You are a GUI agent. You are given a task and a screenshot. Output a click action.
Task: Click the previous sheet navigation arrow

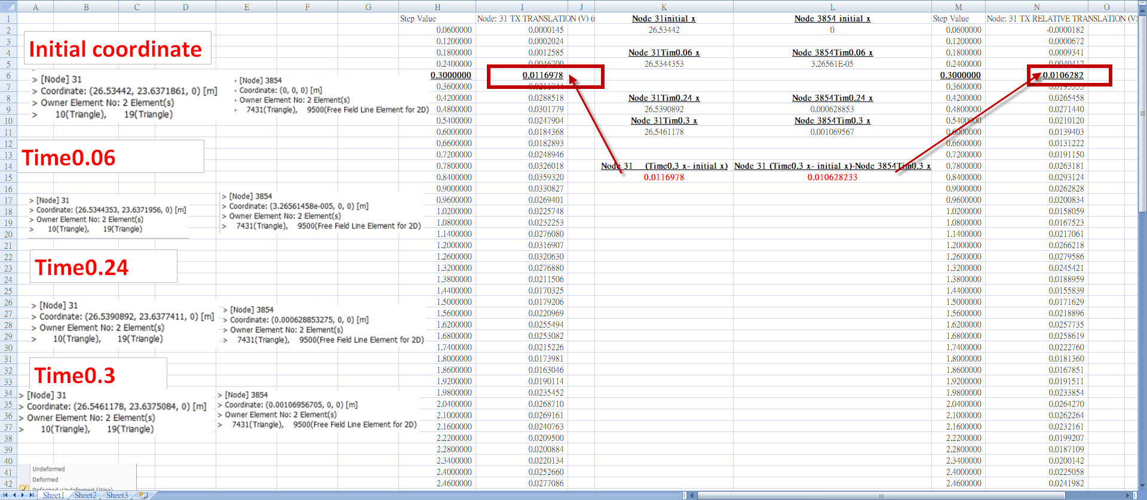click(14, 495)
